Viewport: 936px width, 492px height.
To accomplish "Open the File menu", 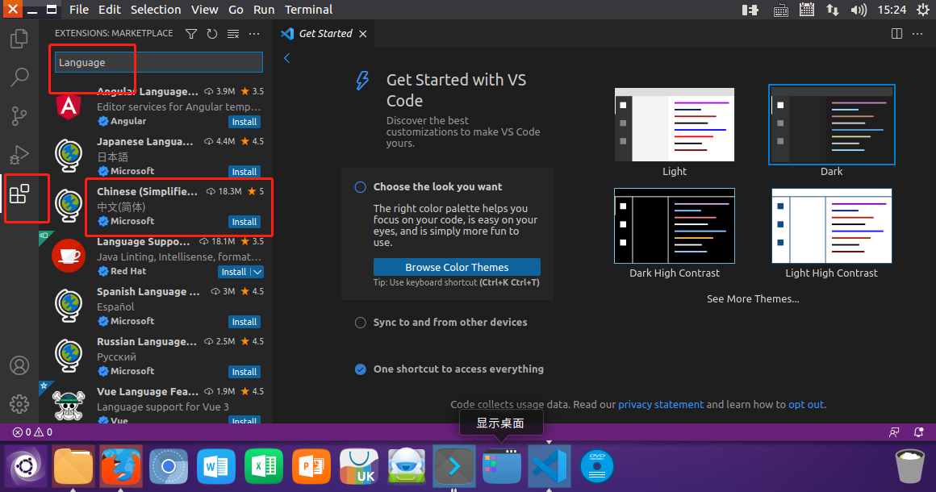I will pyautogui.click(x=79, y=10).
